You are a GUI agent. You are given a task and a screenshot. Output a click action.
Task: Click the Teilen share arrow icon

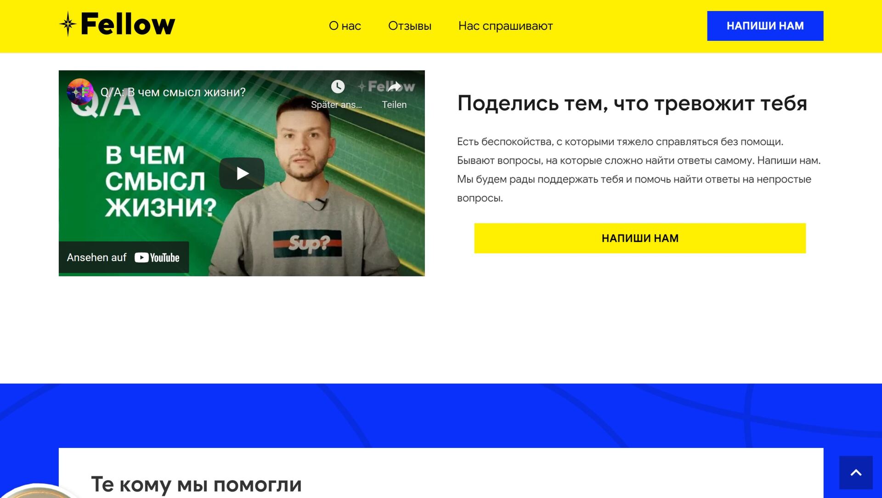pyautogui.click(x=394, y=86)
